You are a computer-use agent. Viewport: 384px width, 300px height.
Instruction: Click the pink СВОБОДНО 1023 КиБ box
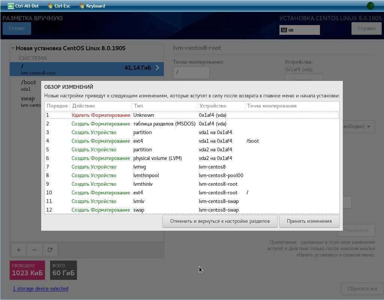27,270
